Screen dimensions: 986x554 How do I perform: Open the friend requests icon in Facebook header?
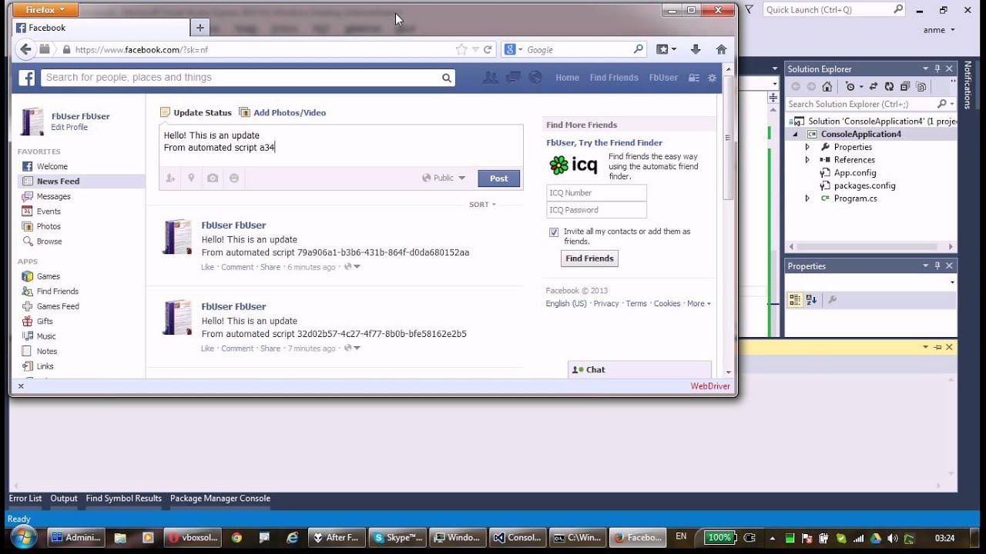click(x=490, y=78)
